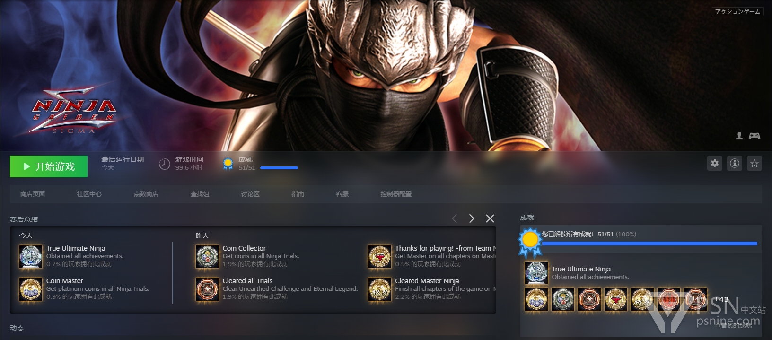Click the "Cleared all Trials" achievement title
This screenshot has height=340, width=772.
coord(248,281)
